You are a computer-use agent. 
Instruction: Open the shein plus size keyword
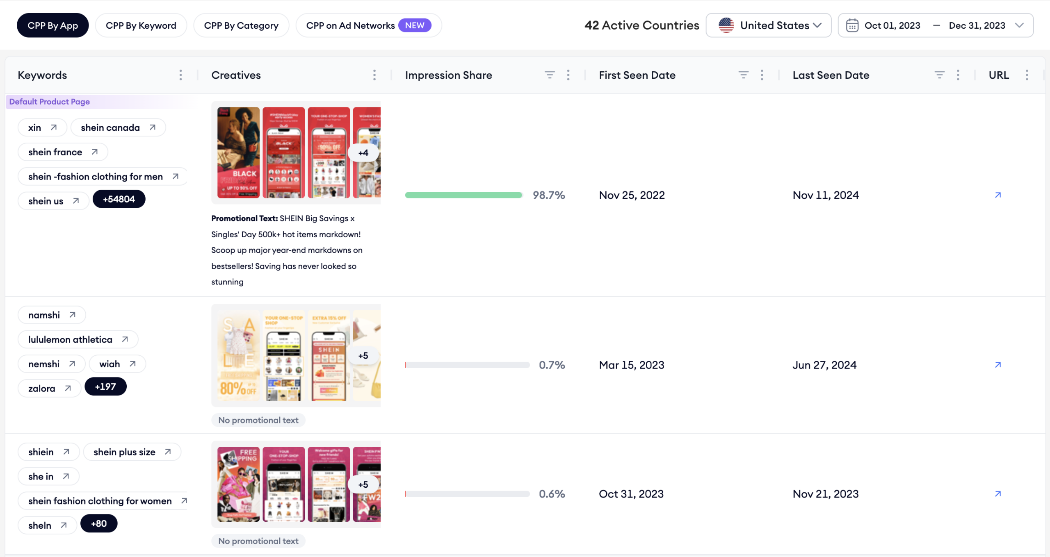(132, 452)
